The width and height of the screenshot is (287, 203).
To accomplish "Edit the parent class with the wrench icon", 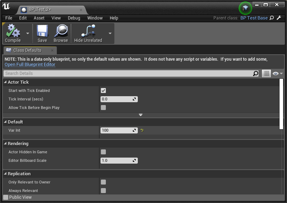I will pyautogui.click(x=279, y=18).
